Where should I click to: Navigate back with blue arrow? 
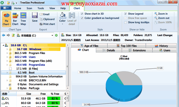[x=4, y=35]
